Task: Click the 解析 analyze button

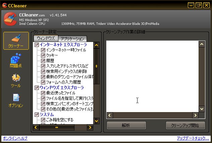Action: [126, 126]
